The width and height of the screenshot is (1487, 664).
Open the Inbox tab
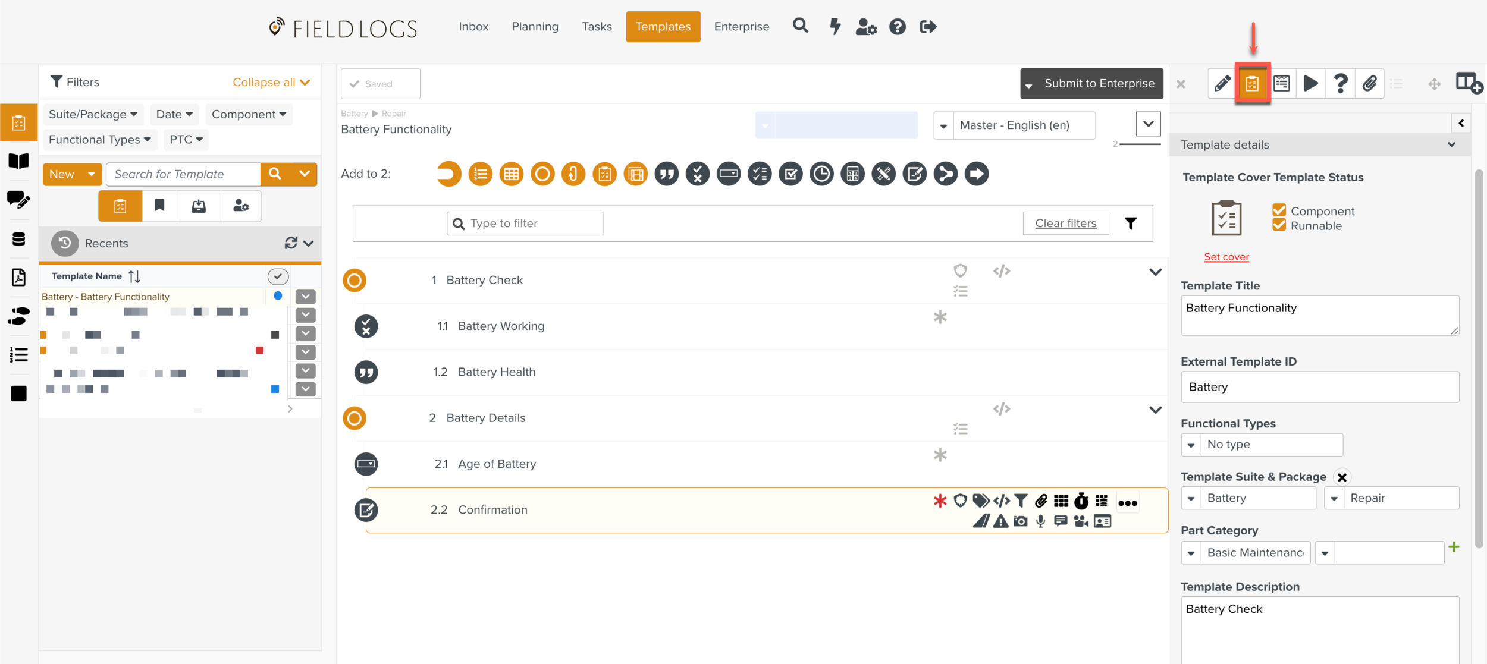coord(473,27)
